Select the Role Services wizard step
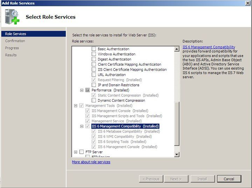 click(x=34, y=34)
